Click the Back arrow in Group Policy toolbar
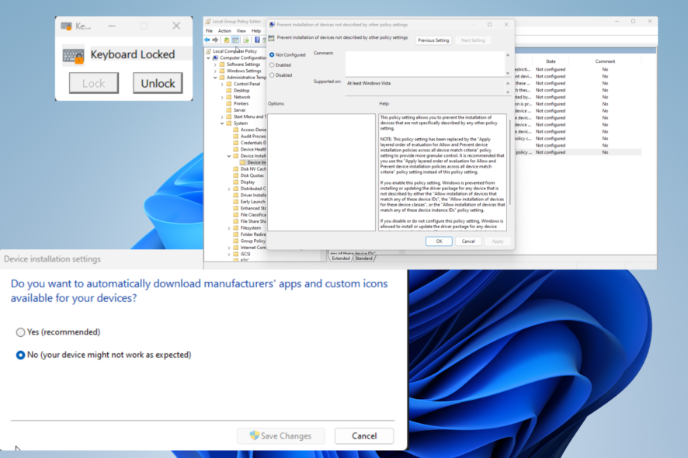 207,40
